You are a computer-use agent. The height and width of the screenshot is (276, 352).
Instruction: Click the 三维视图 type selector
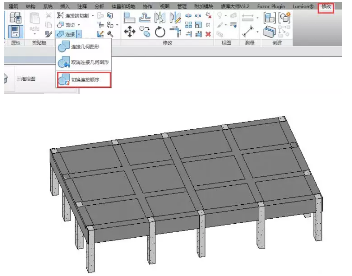point(26,79)
